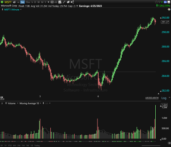Switch to the 15m timeframe
The width and height of the screenshot is (171, 147).
pos(28,2)
